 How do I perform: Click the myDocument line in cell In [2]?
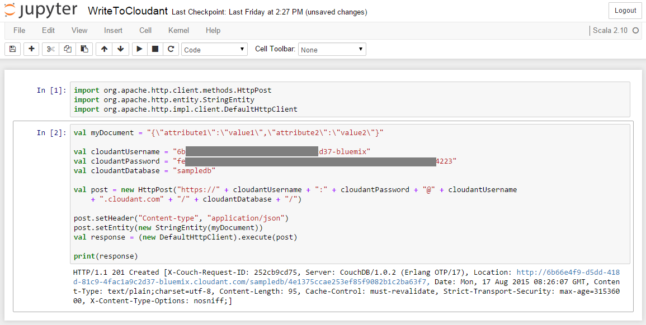(229, 132)
